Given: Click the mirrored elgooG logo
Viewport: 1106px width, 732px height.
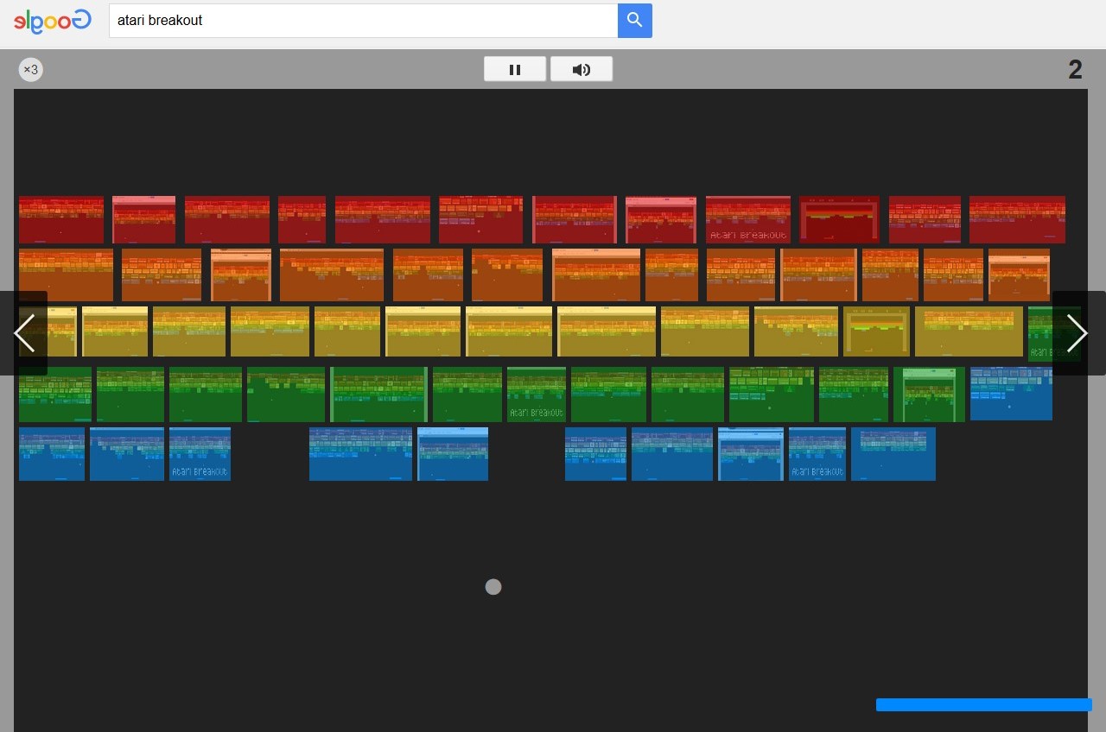Looking at the screenshot, I should tap(53, 21).
